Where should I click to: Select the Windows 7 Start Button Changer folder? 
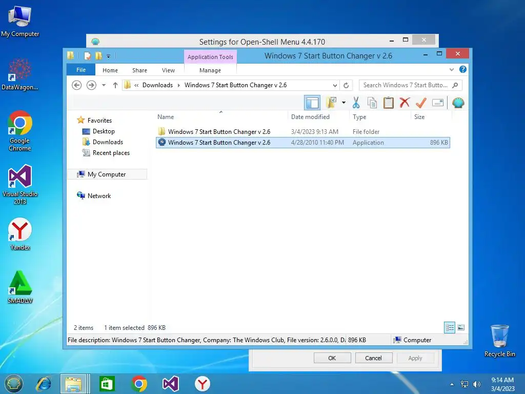tap(302, 132)
